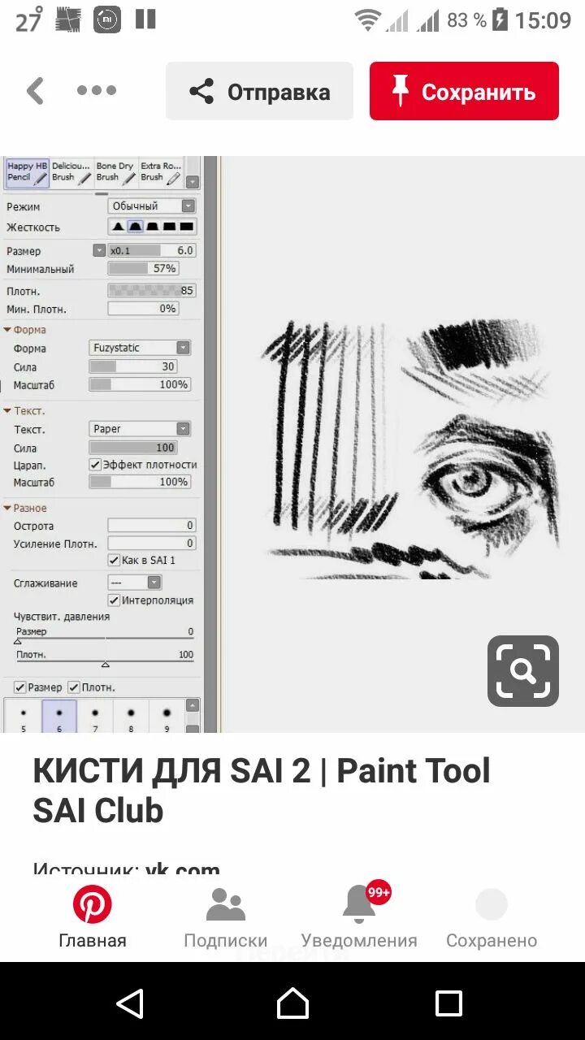Select the Happy HB Pencil brush preset
585x1040 pixels.
click(27, 173)
